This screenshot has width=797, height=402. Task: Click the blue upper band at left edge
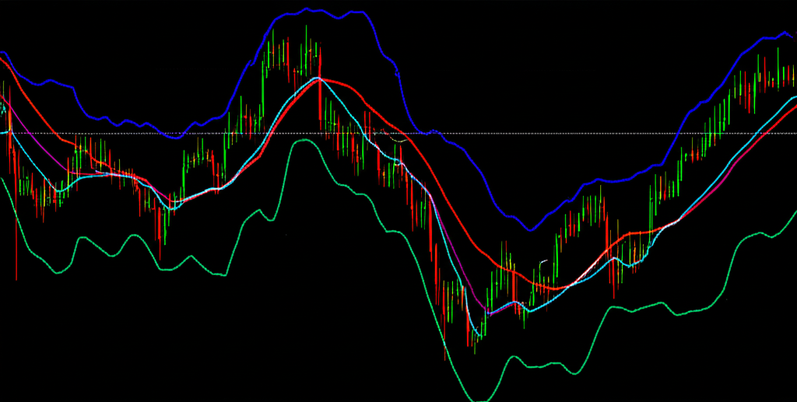tap(4, 54)
